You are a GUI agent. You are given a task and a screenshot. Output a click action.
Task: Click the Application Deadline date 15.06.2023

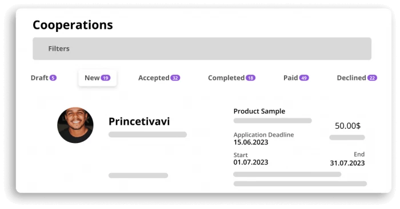pyautogui.click(x=251, y=142)
